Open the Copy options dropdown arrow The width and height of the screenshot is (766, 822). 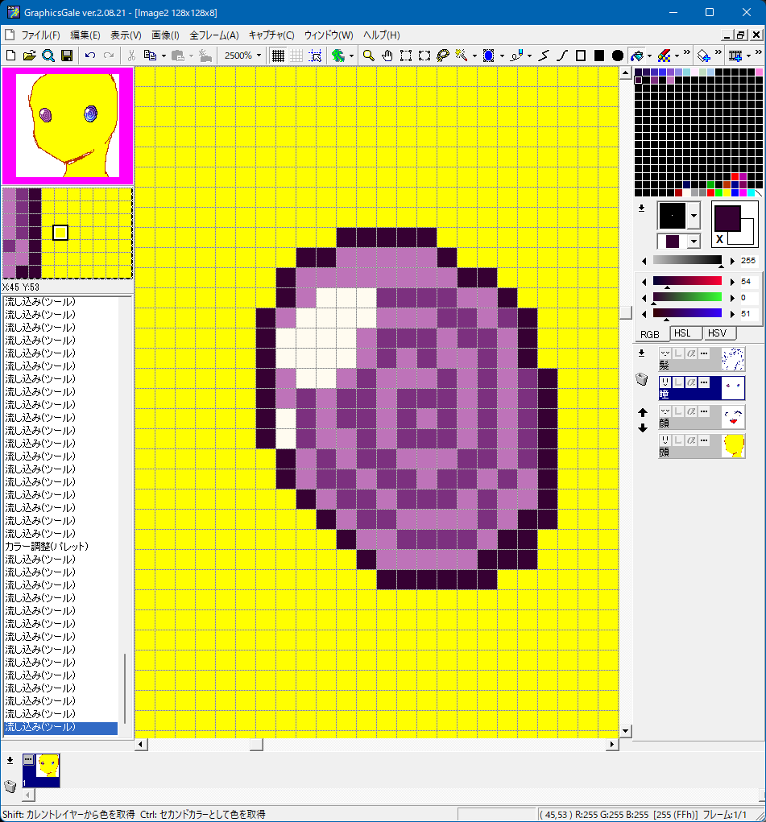coord(164,56)
